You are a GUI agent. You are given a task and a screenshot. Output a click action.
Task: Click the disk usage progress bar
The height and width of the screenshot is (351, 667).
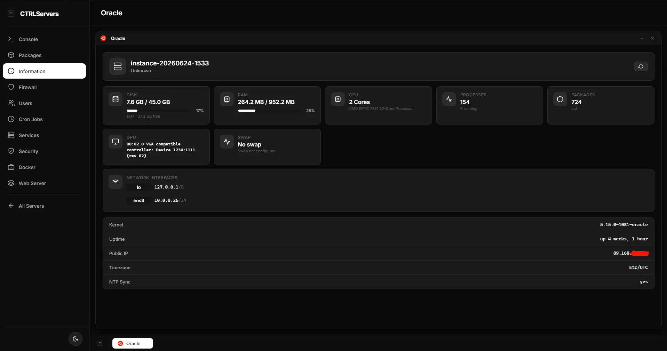click(158, 111)
